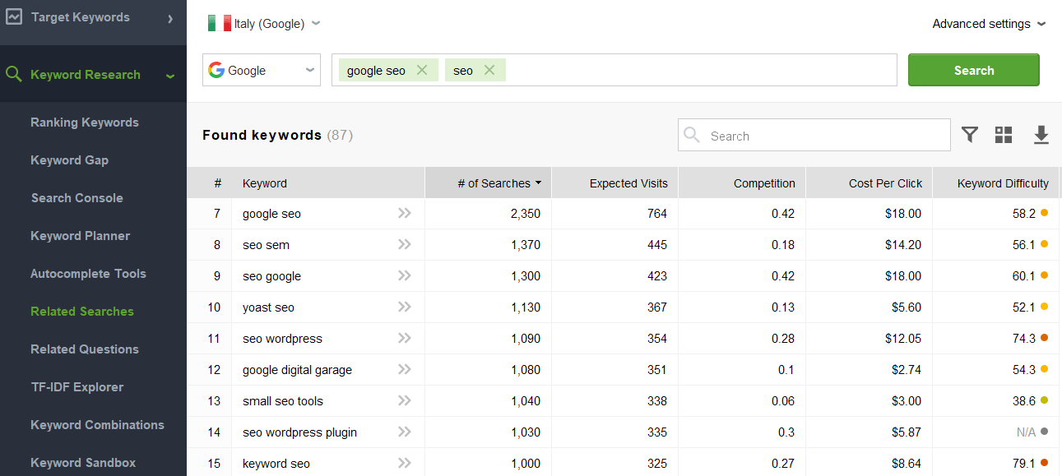The width and height of the screenshot is (1062, 476).
Task: Click double arrow next to google digital garage
Action: (404, 369)
